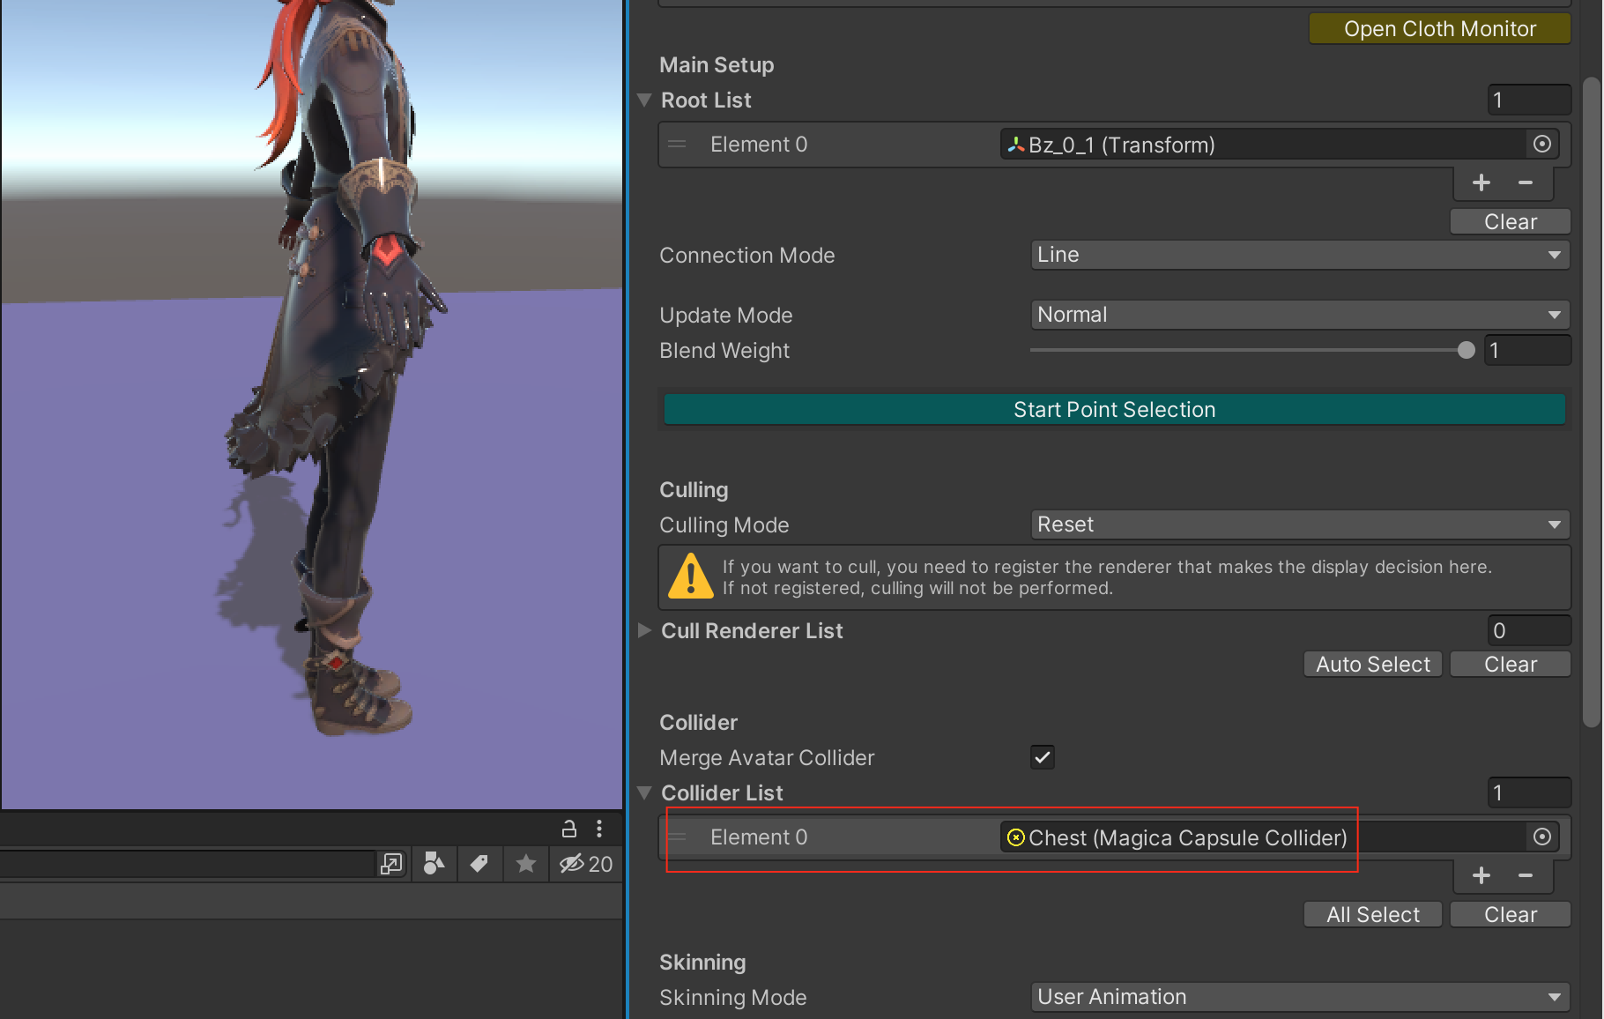Open object picker for Bz_0_1 Transform field
The image size is (1604, 1019).
pyautogui.click(x=1541, y=145)
